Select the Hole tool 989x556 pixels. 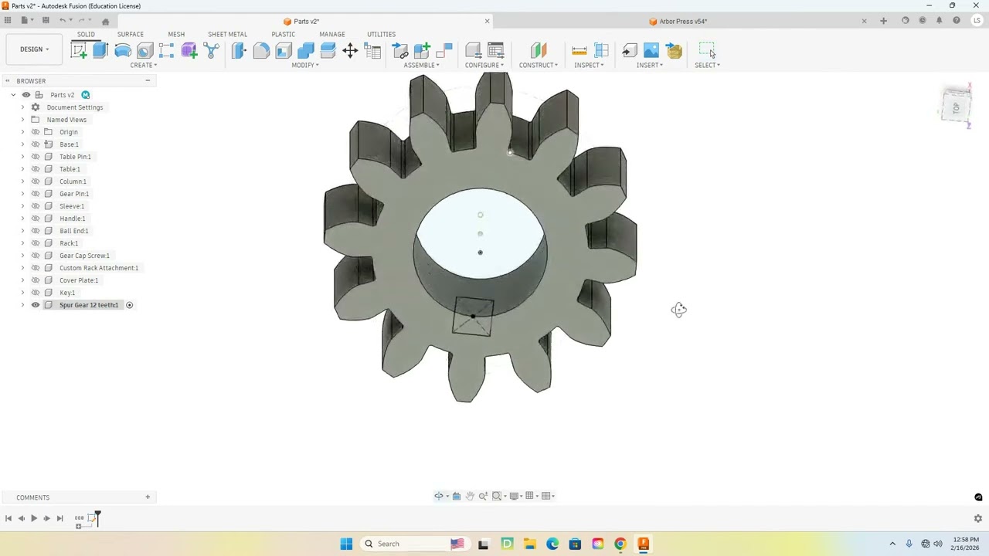[x=144, y=51]
